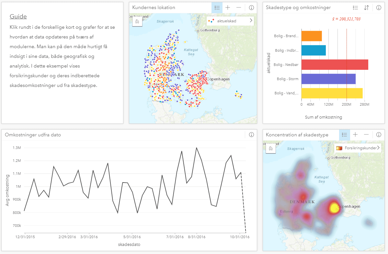Viewport: 388px width, 254px height.
Task: Show legend for Skadestype og omkostninger chart
Action: tap(355, 8)
